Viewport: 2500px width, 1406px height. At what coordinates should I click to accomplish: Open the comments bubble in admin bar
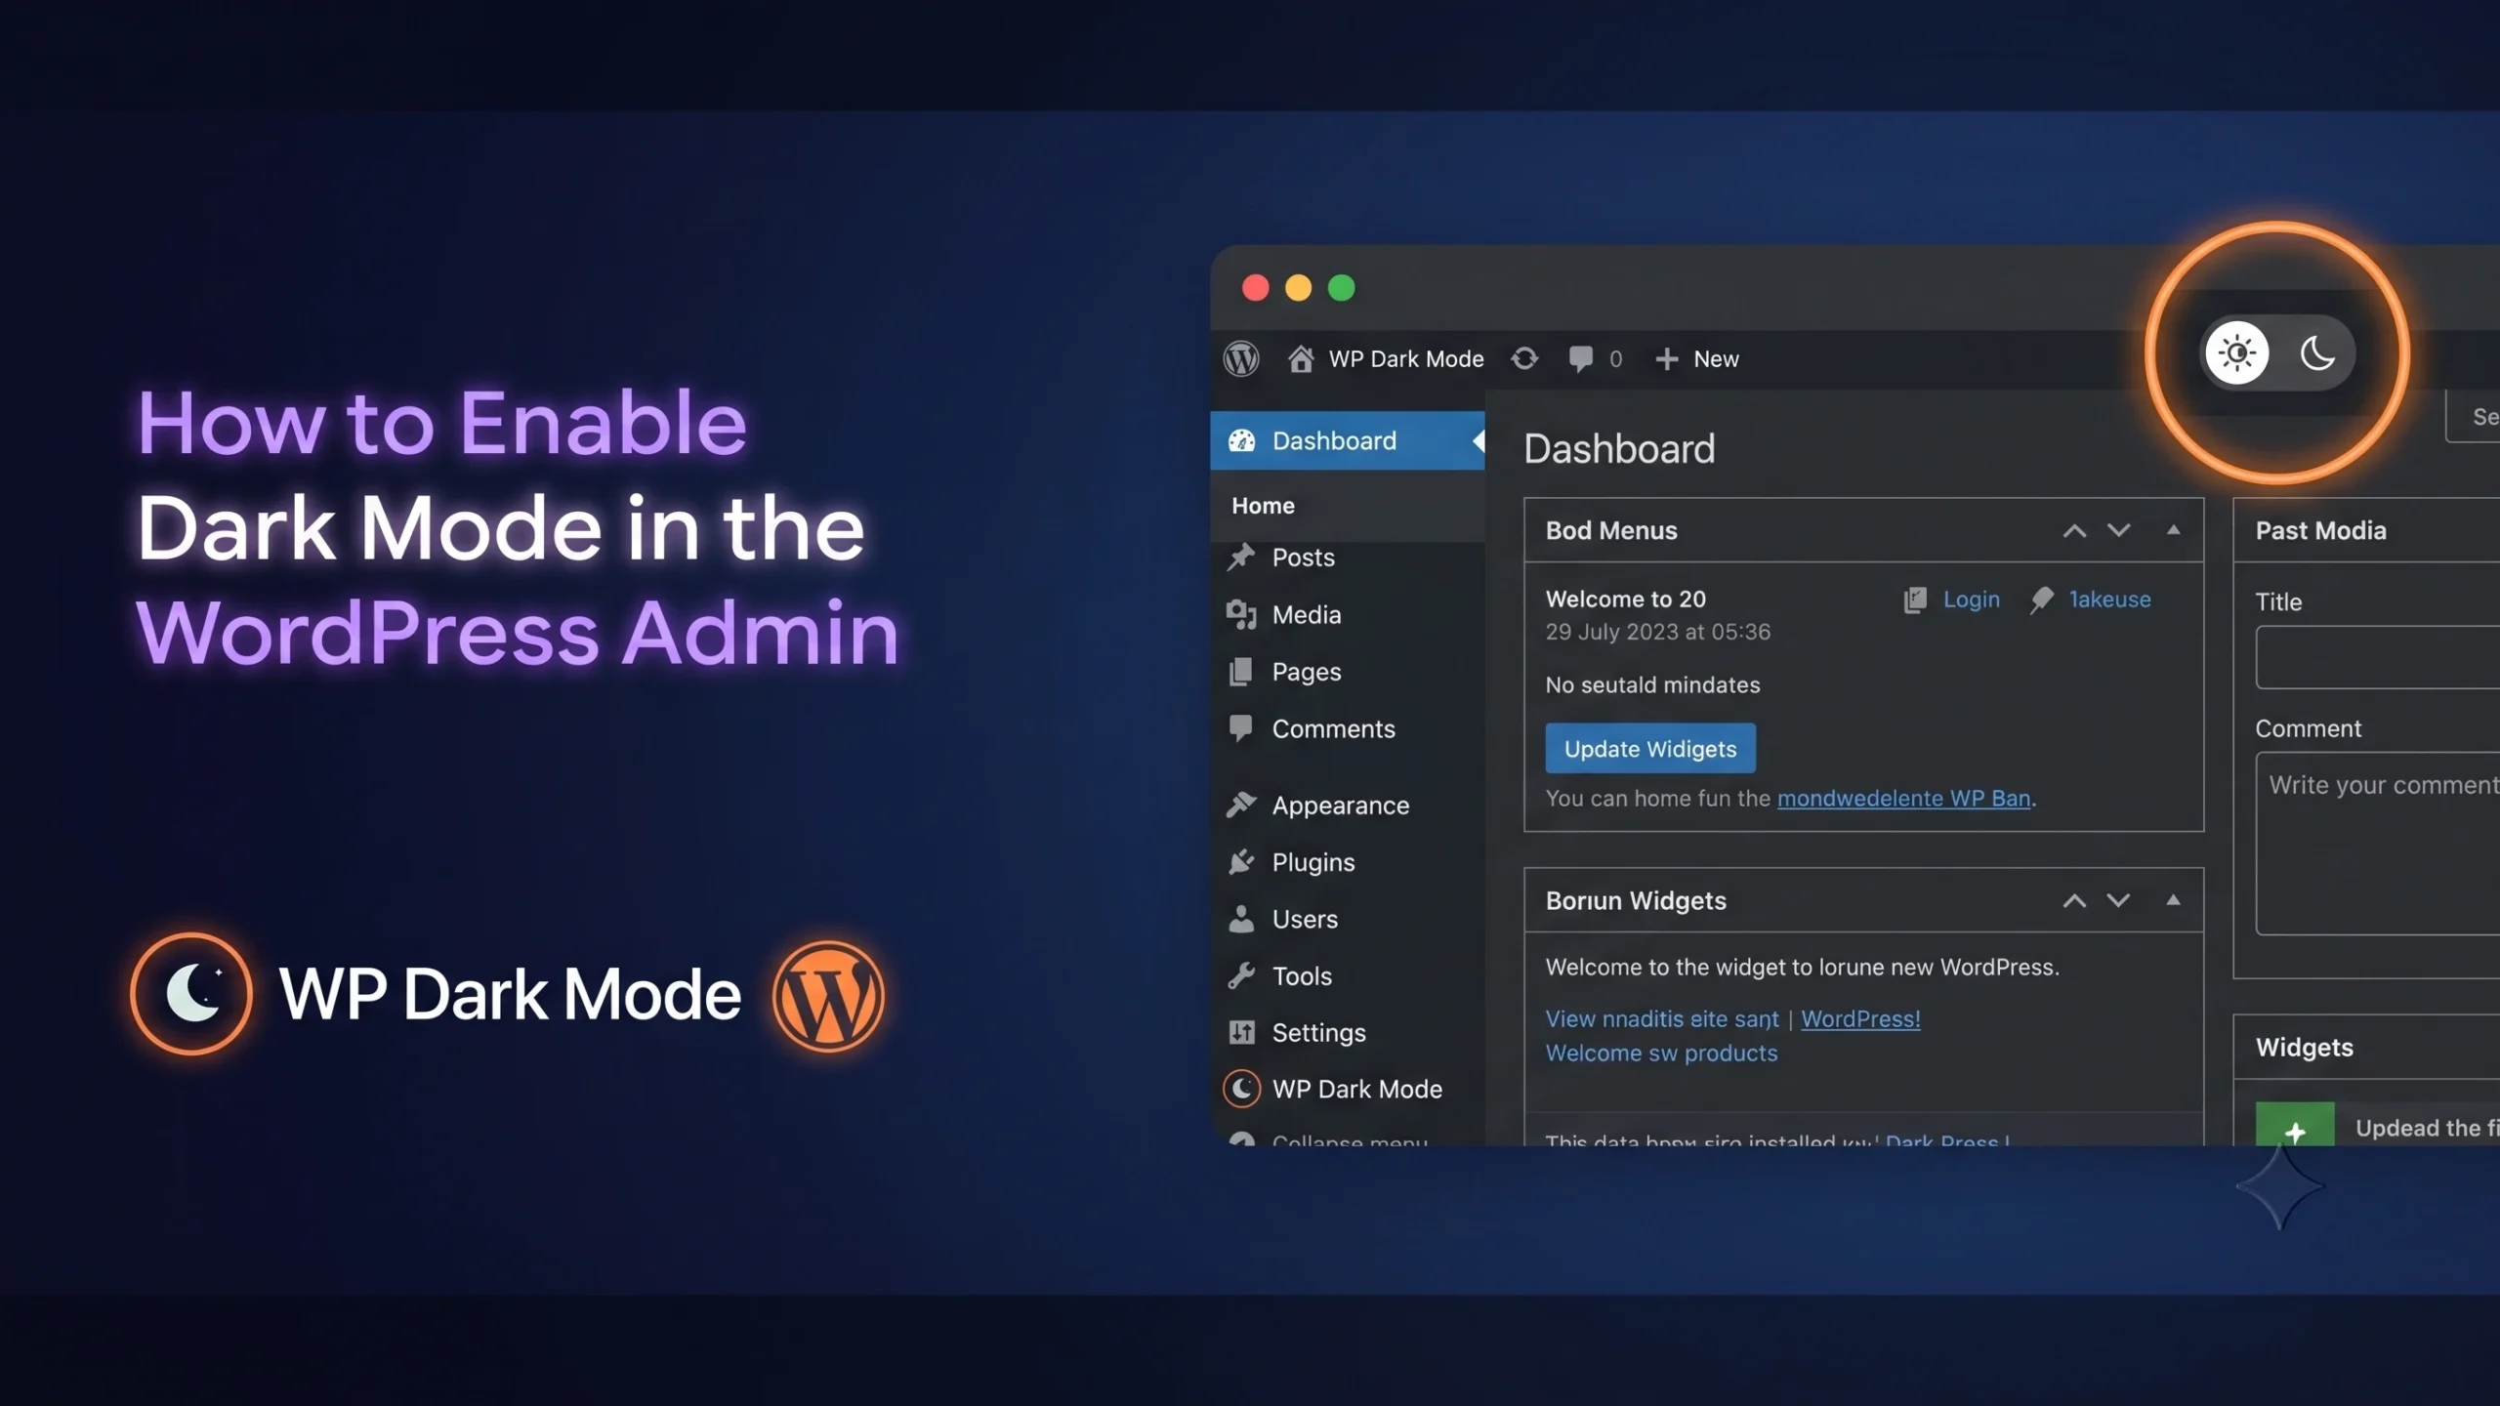[1580, 359]
